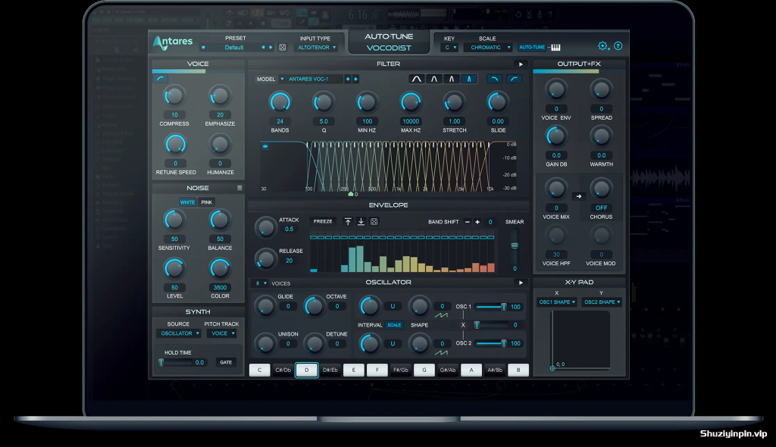Toggle the Gate button in Synth
The image size is (776, 447).
click(226, 362)
